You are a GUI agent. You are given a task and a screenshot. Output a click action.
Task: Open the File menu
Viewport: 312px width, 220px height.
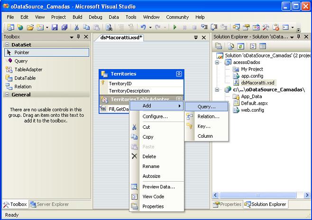10,17
